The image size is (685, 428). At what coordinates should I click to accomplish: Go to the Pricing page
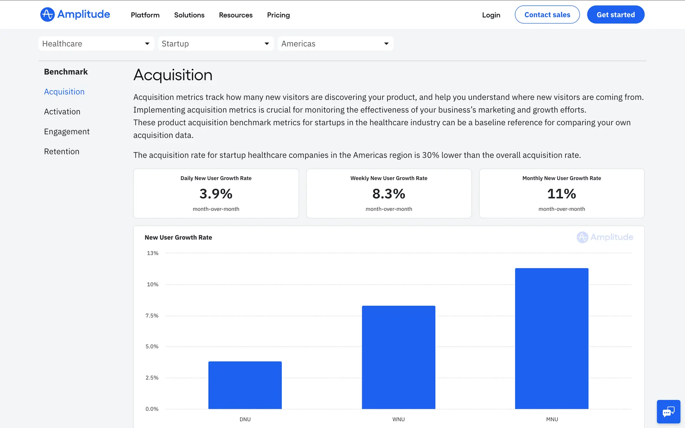point(278,15)
